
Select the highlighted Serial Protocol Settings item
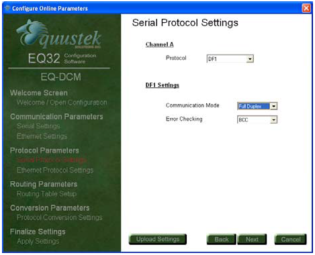[x=52, y=160]
